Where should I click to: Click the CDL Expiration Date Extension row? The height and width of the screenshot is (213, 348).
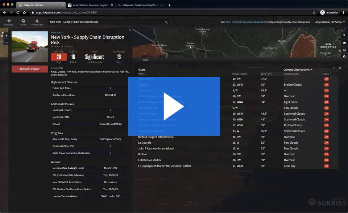tap(89, 175)
